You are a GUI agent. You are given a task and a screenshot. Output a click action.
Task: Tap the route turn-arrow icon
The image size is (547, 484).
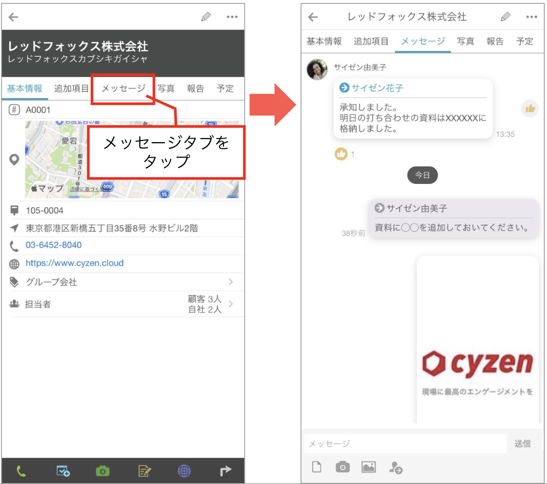point(226,471)
